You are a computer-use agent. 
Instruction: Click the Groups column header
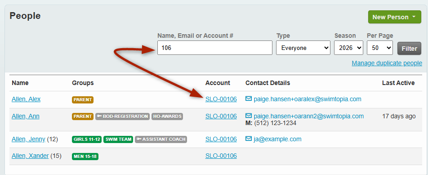click(x=83, y=83)
